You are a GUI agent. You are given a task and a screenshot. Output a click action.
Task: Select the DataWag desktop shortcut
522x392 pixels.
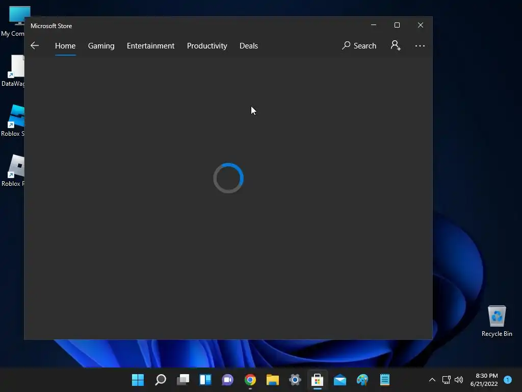point(13,71)
